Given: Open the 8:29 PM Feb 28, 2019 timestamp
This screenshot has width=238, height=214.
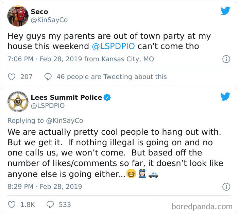Looking at the screenshot, I should (x=44, y=186).
